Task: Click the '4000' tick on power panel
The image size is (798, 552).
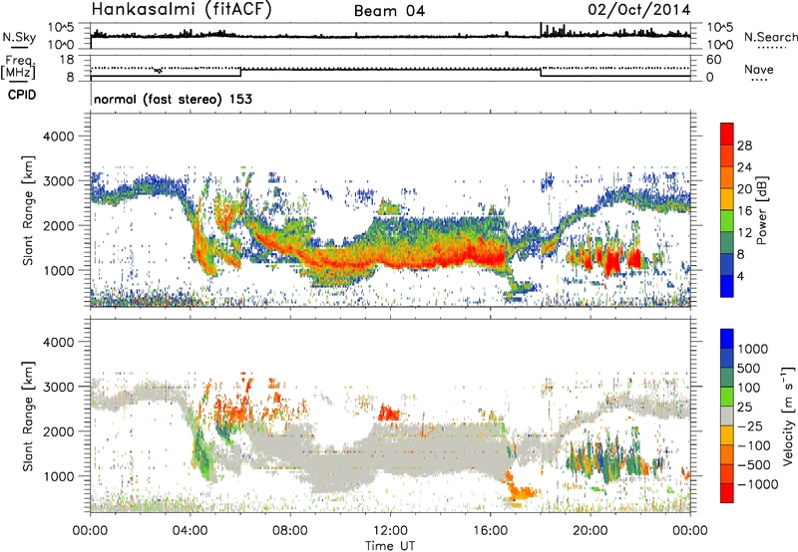Action: pyautogui.click(x=59, y=137)
